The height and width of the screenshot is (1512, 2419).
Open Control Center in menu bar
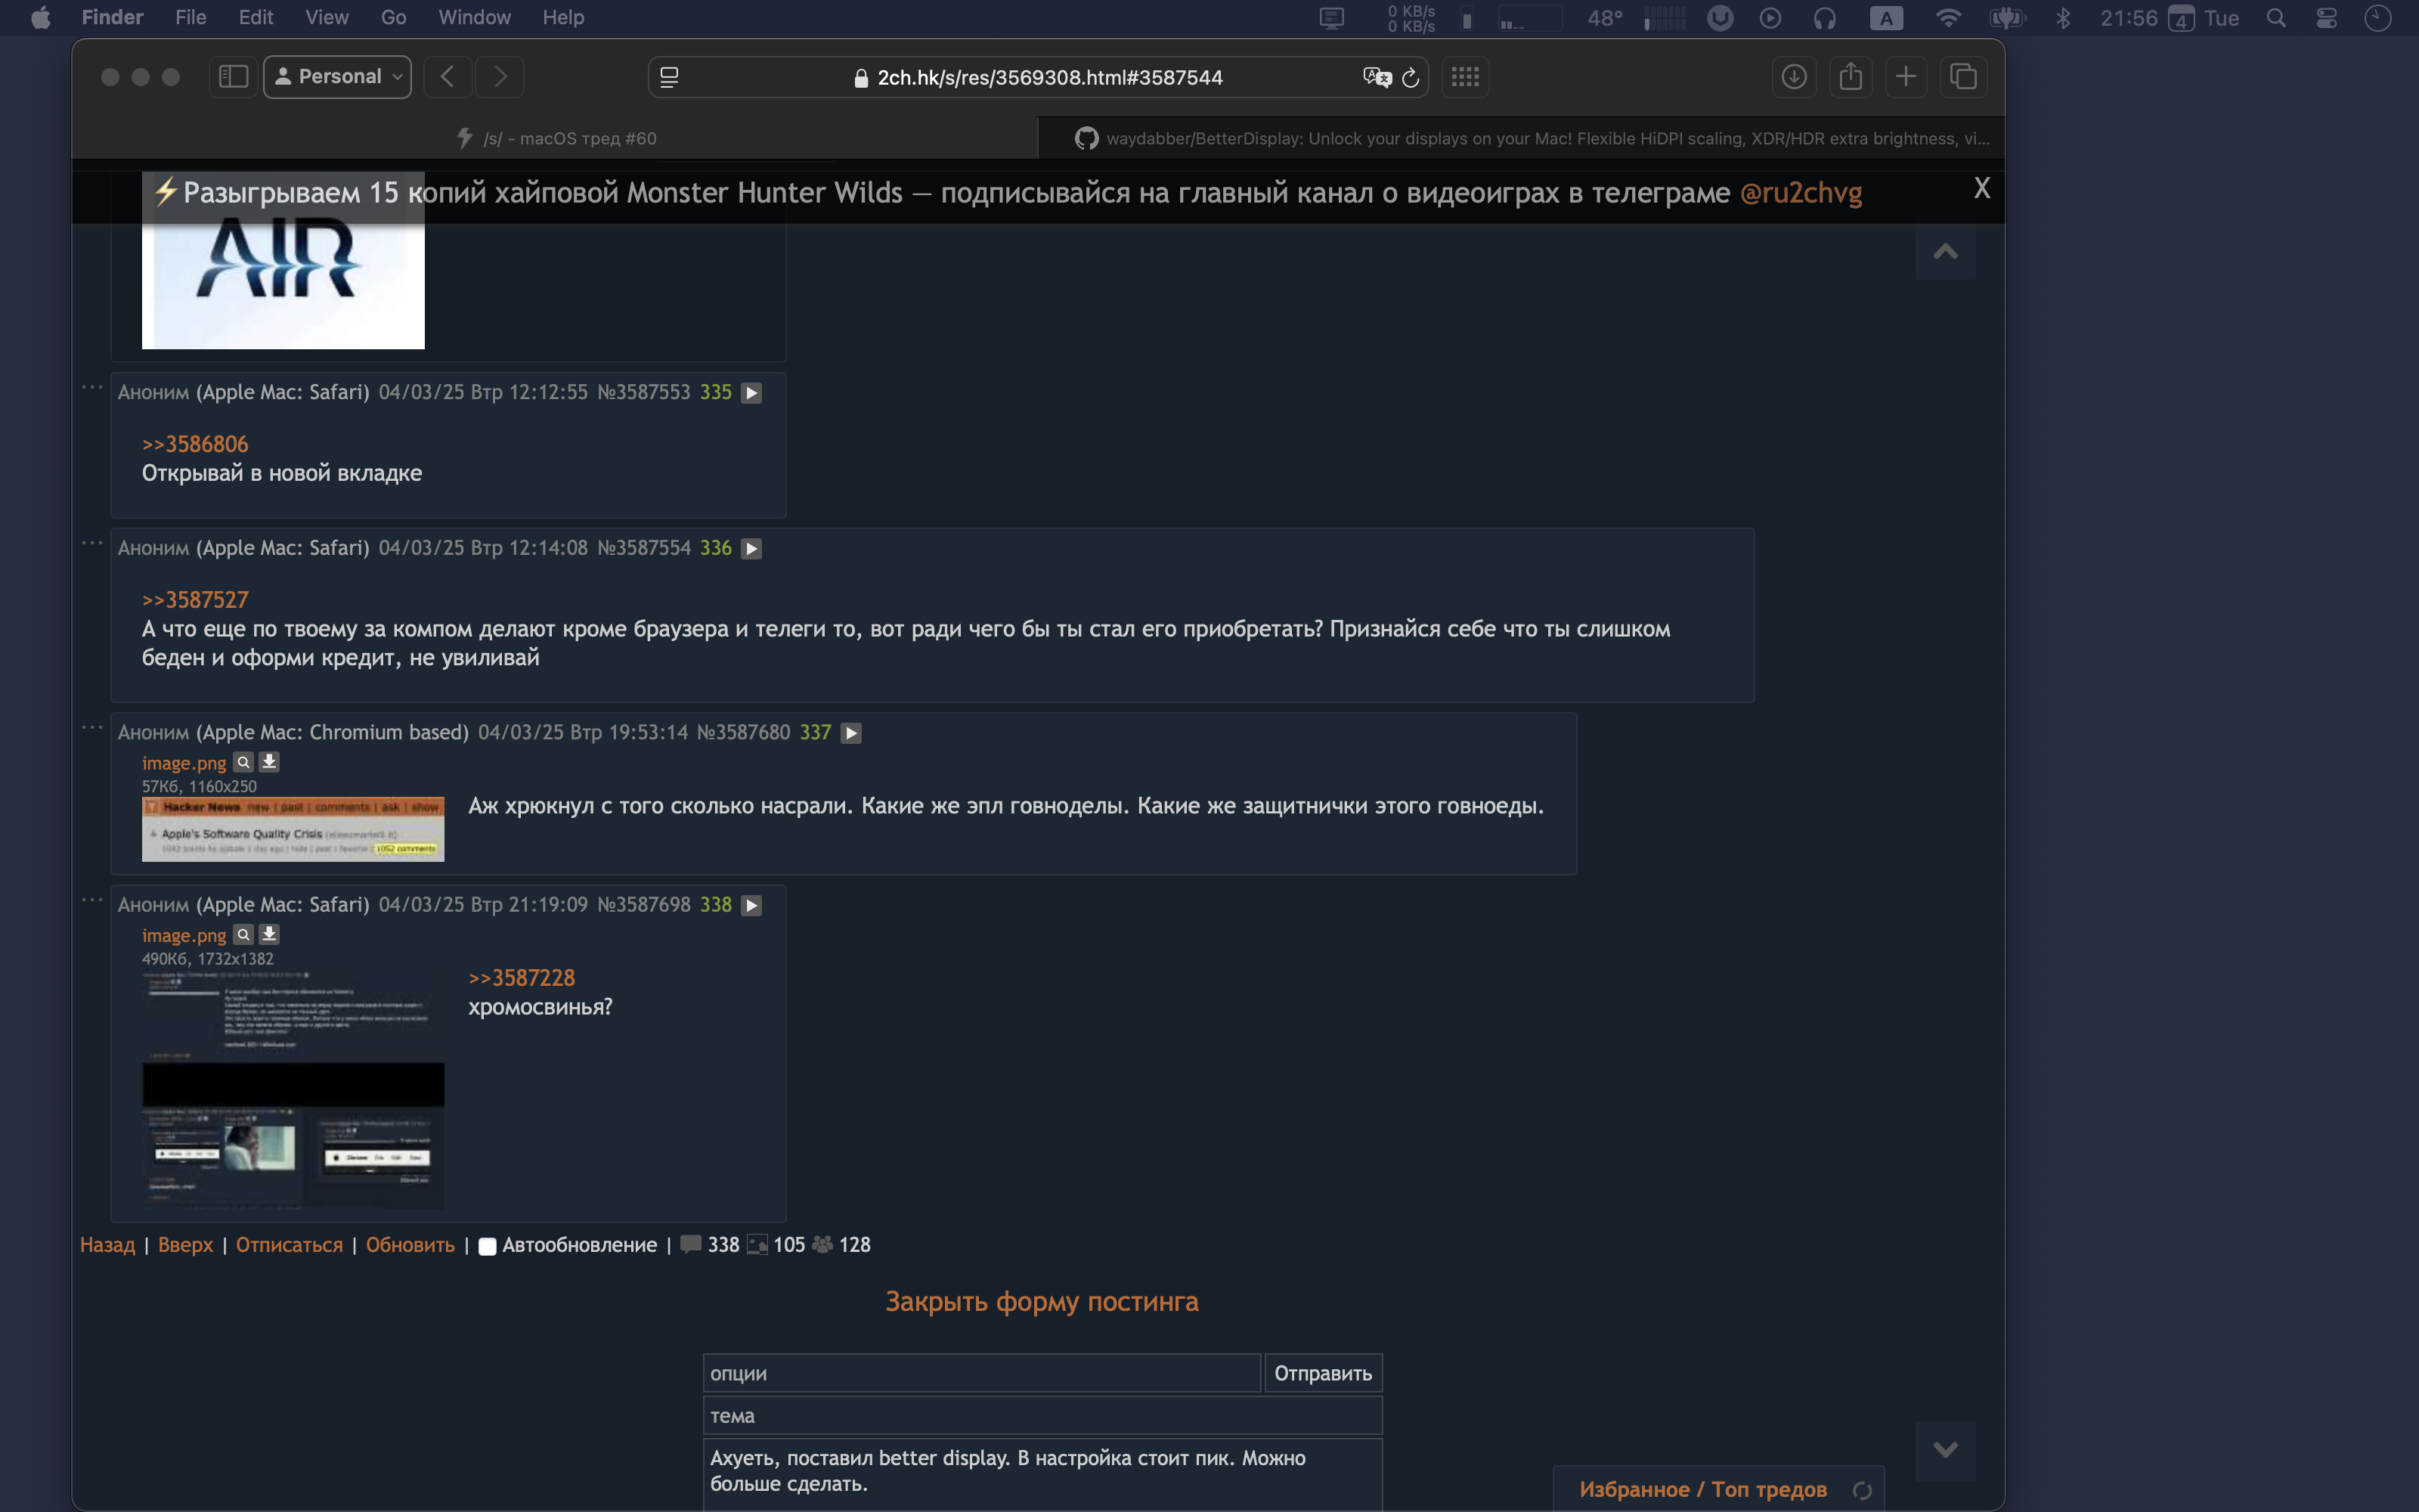(x=2326, y=18)
